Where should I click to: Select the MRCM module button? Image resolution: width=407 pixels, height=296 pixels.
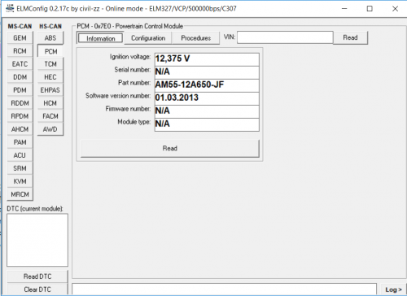[x=20, y=194]
